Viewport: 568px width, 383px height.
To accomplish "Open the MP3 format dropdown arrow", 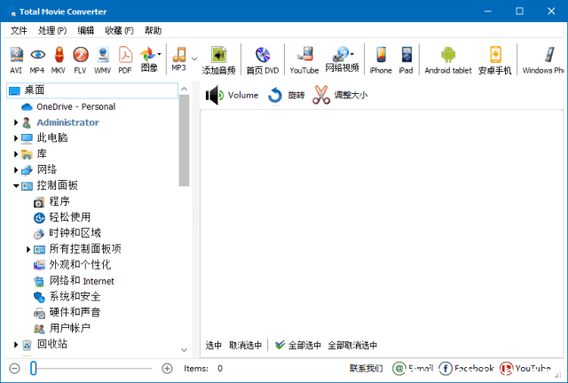I will click(x=194, y=59).
